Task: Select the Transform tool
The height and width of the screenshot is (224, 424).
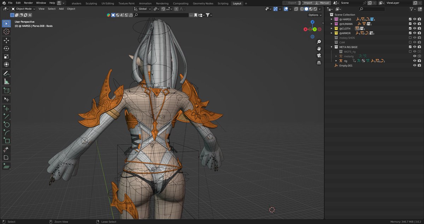Action: tap(6, 64)
